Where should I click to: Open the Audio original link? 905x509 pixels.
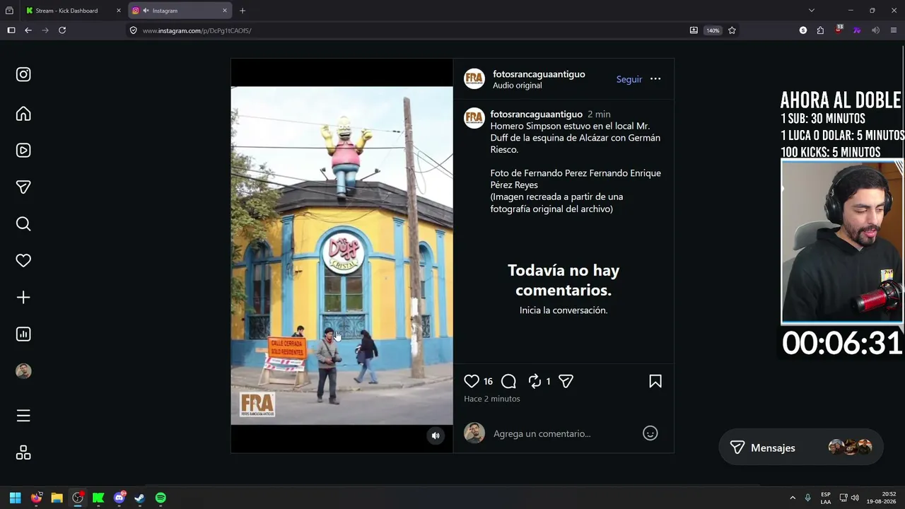[x=518, y=86]
